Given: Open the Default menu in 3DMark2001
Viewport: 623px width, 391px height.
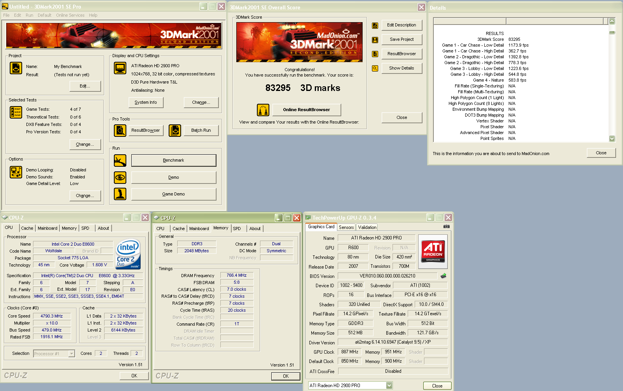Looking at the screenshot, I should pyautogui.click(x=44, y=15).
